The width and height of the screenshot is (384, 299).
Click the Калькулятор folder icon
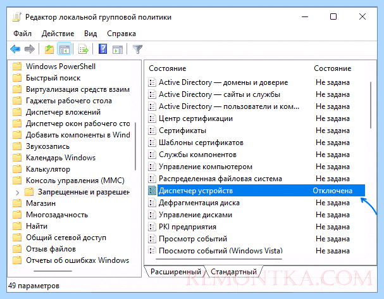[x=17, y=169]
